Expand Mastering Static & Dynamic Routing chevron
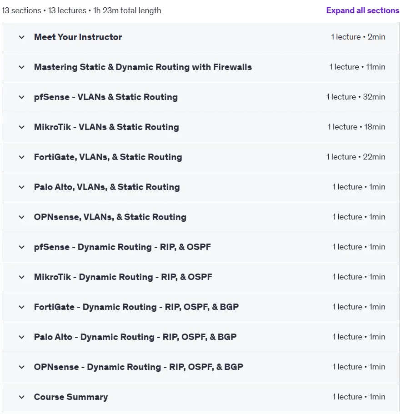 [22, 67]
